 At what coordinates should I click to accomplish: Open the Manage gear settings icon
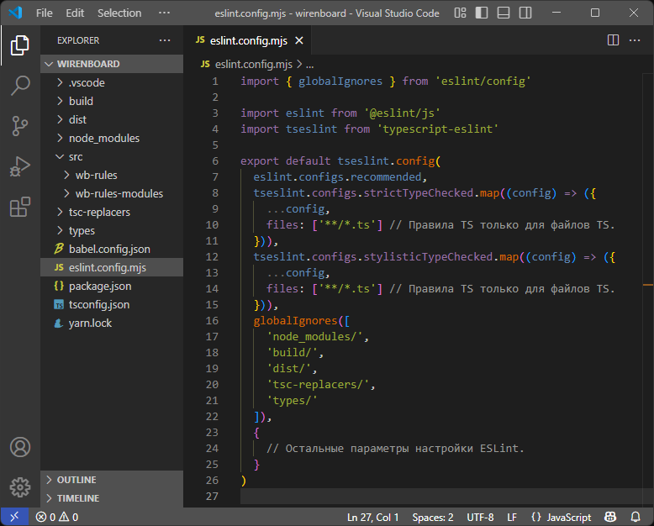(20, 487)
